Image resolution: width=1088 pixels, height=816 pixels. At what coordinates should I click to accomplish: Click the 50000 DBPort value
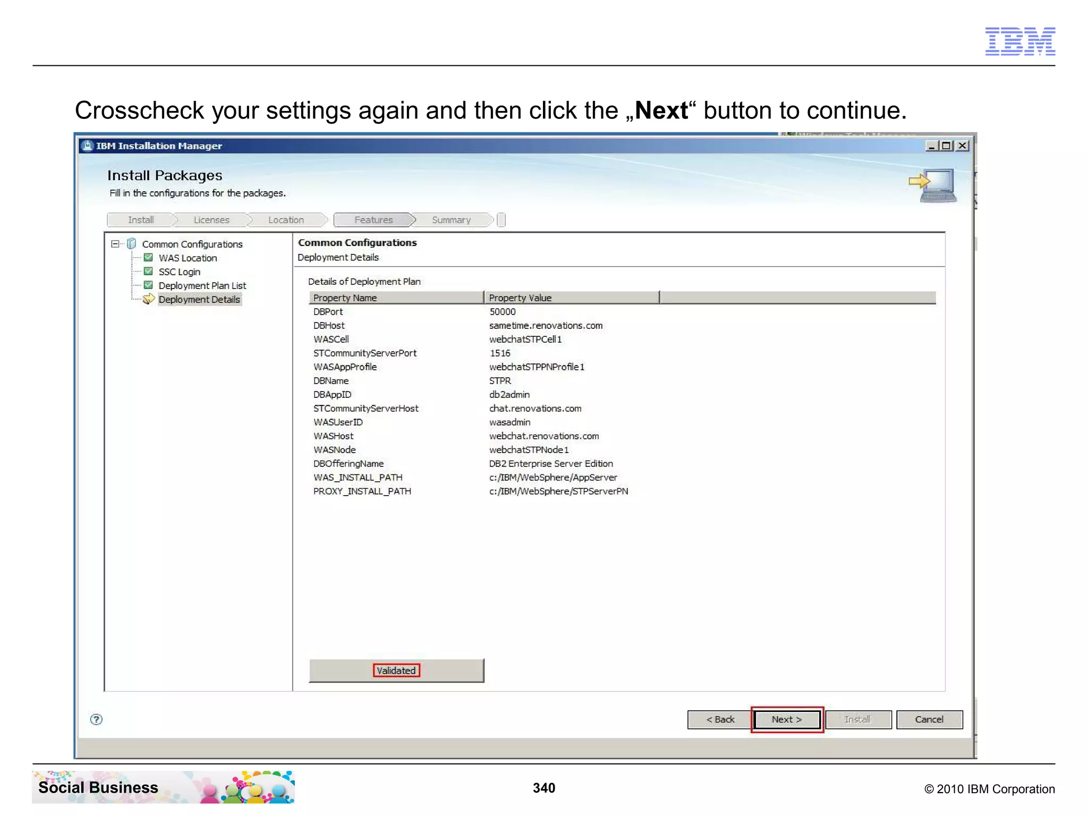coord(503,312)
